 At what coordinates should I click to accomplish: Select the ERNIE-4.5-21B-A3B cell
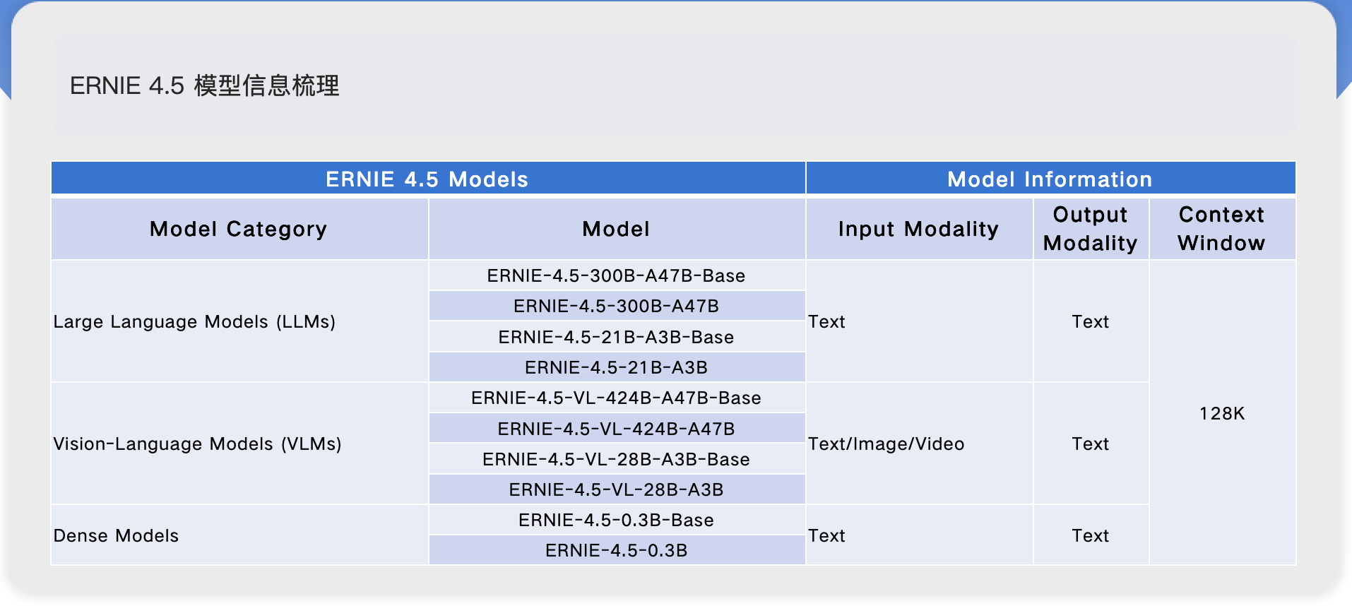tap(617, 367)
